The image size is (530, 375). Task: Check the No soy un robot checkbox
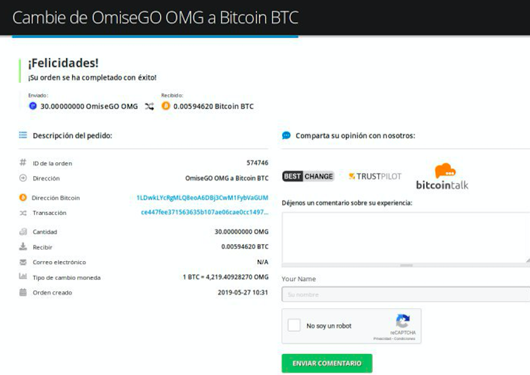[294, 325]
